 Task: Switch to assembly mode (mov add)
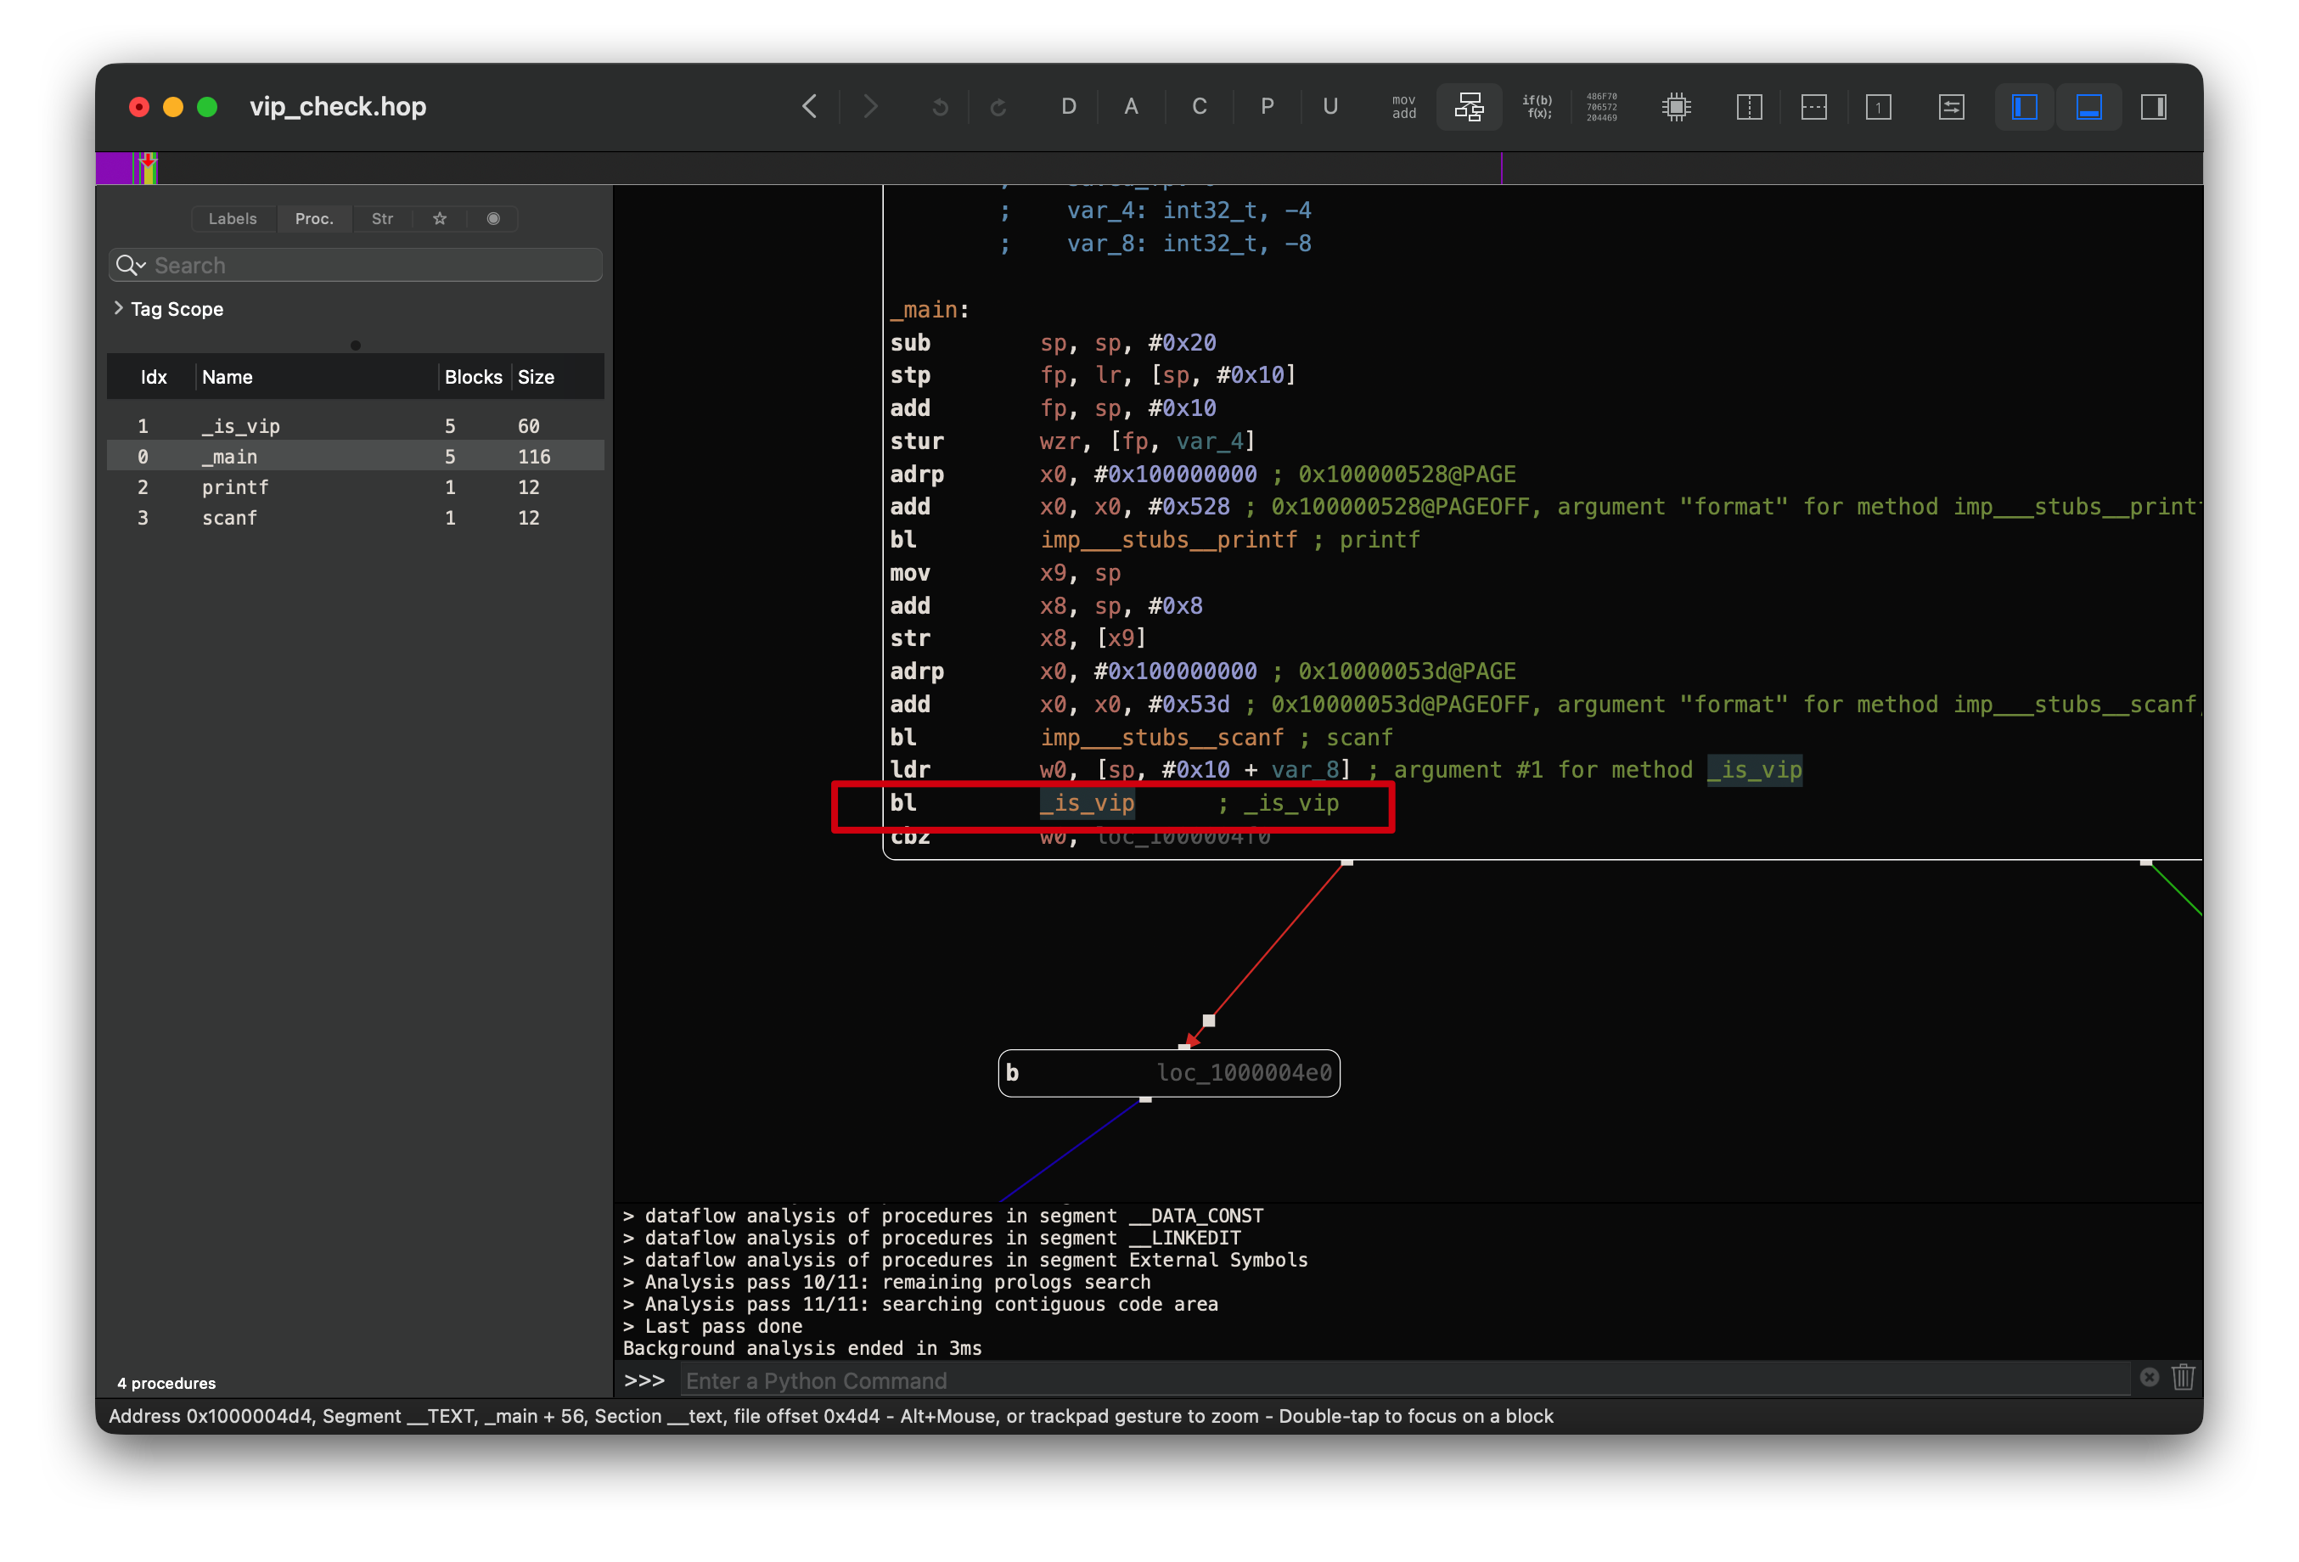coord(1402,107)
